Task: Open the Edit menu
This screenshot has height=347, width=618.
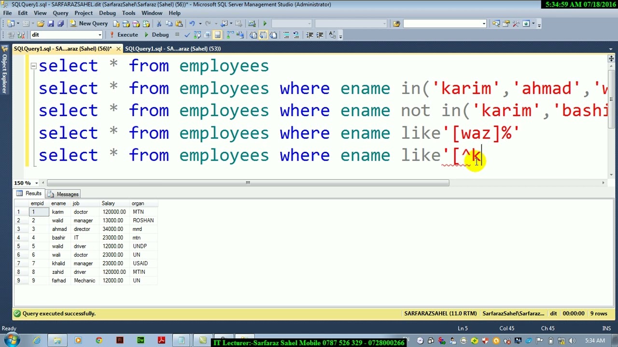Action: (23, 13)
